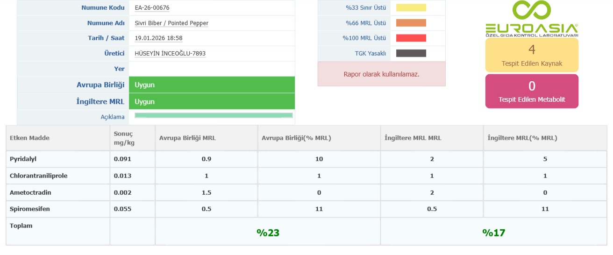Click the green Avrupa Birliği Uygun bar

[212, 85]
